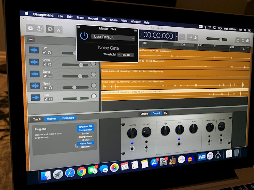Toggle Noise Gate power button
254x190 pixels.
[x=84, y=36]
